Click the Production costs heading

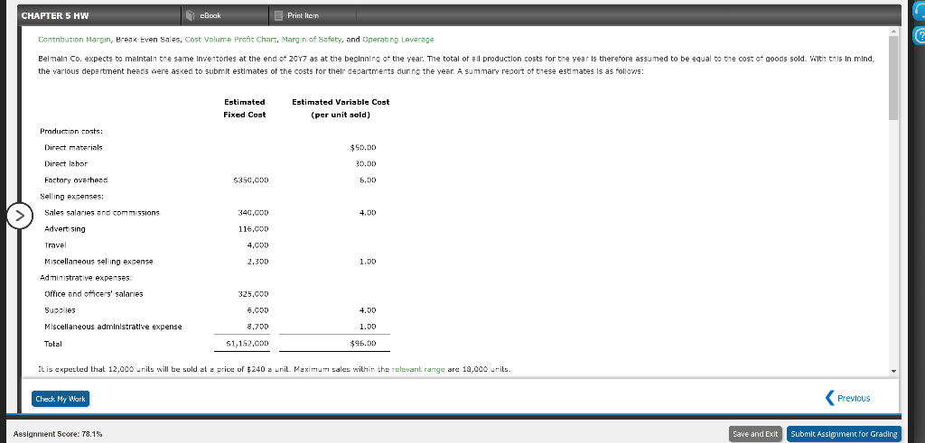(x=70, y=132)
